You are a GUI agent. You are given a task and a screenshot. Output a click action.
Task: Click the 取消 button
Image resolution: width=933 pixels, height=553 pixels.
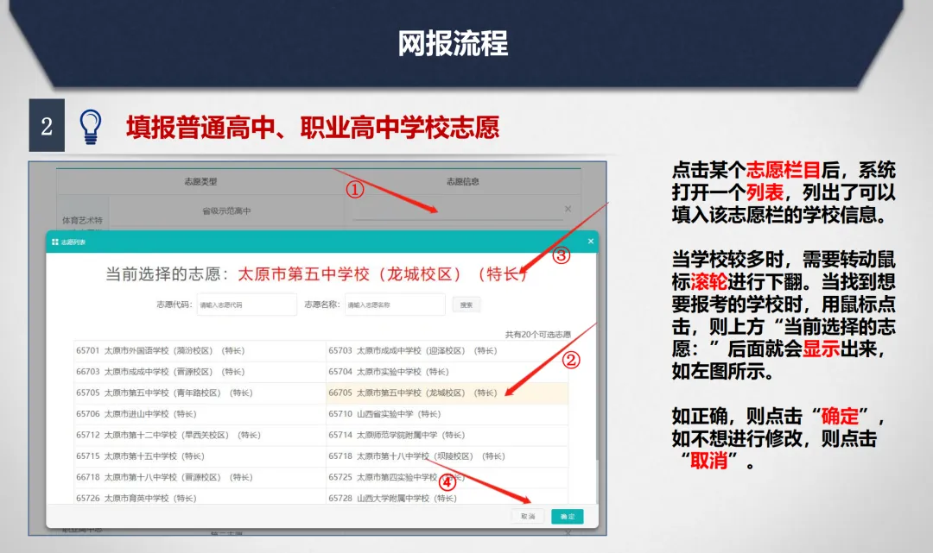click(528, 516)
